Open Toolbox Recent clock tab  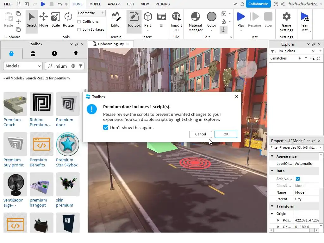[x=54, y=54]
